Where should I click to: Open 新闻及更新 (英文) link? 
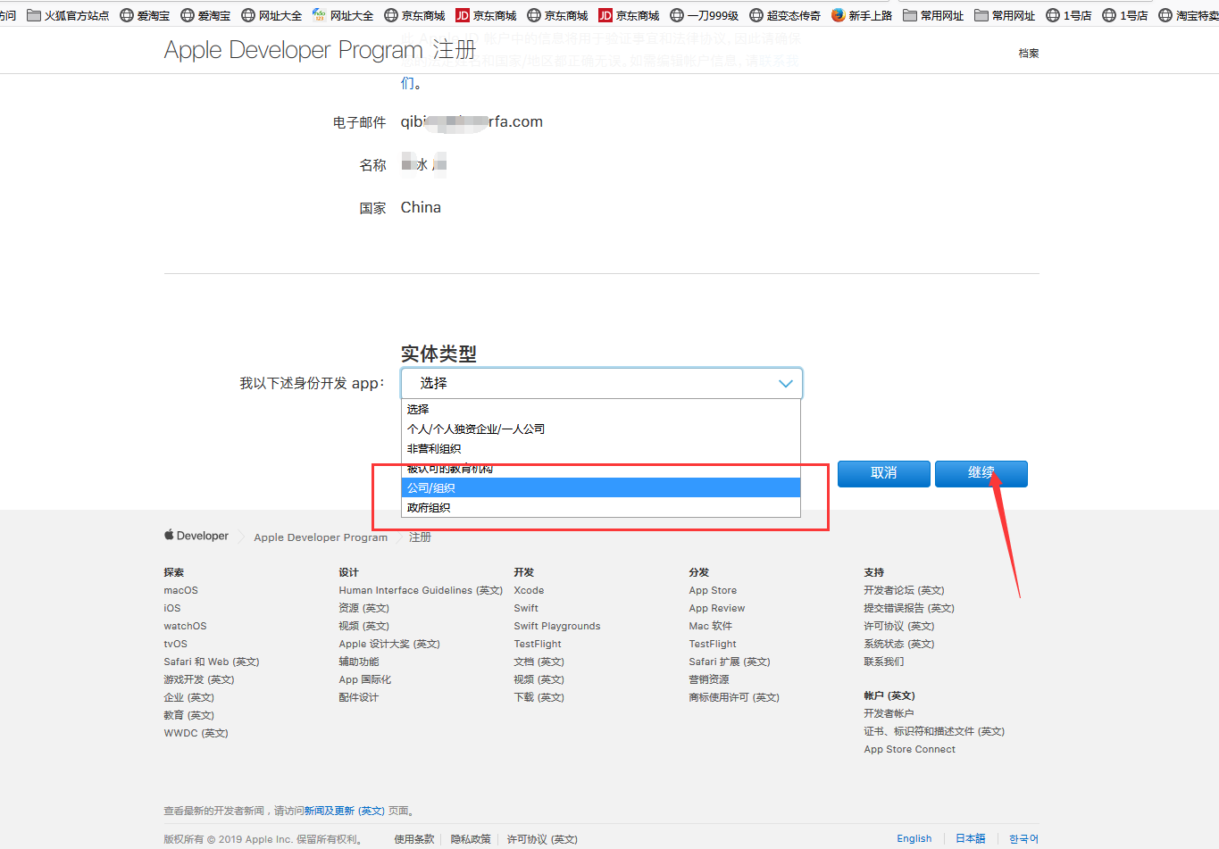tap(344, 811)
